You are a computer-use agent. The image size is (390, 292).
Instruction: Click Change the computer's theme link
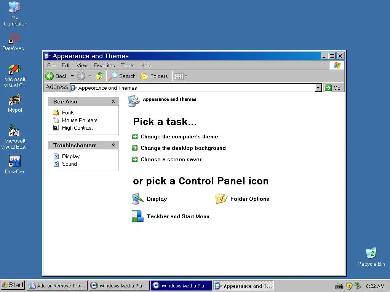pyautogui.click(x=179, y=136)
